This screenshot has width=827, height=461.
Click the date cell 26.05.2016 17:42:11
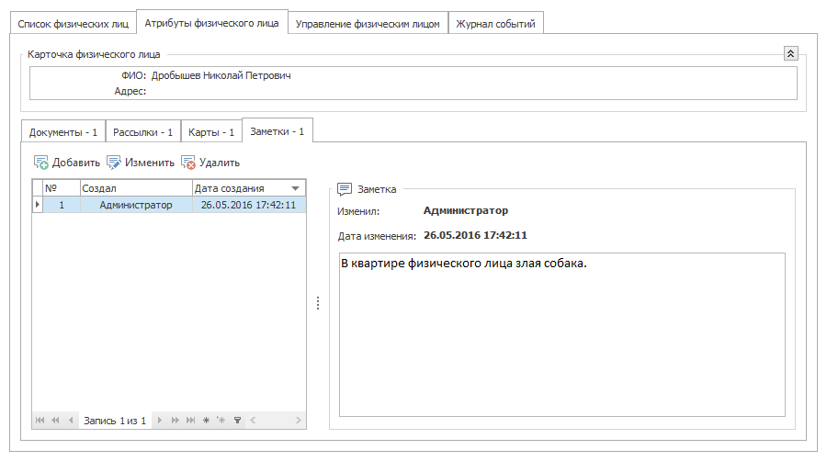point(248,205)
